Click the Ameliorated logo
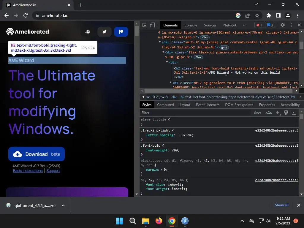The image size is (304, 228). pyautogui.click(x=27, y=31)
